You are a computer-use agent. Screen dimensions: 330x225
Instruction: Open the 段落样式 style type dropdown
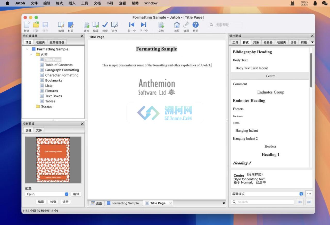(267, 194)
